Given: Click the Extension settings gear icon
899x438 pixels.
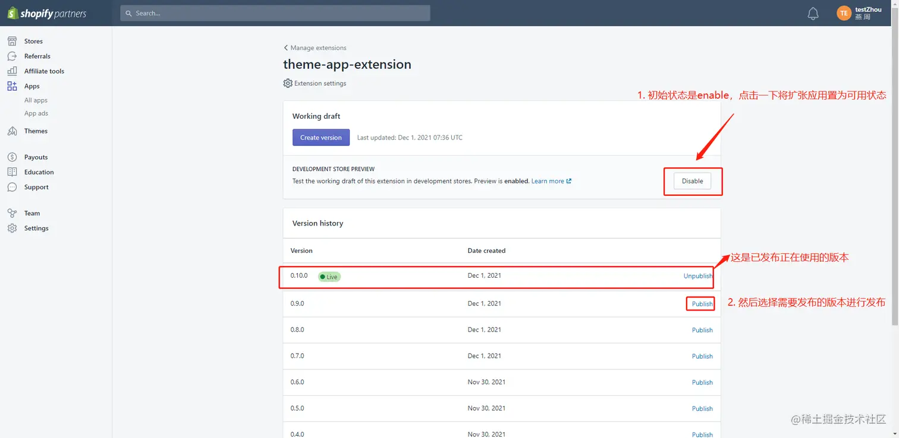Looking at the screenshot, I should coord(288,83).
